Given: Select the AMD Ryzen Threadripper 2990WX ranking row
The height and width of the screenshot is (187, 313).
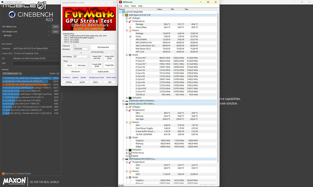Looking at the screenshot, I should click(30, 78).
